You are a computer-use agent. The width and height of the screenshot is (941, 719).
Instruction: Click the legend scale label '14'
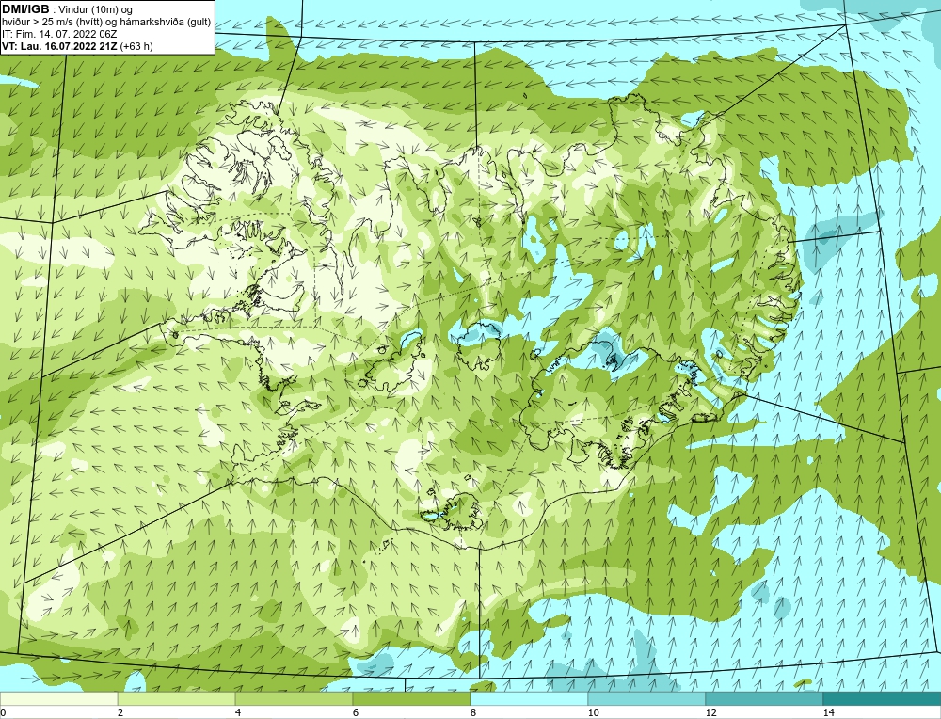(x=829, y=712)
